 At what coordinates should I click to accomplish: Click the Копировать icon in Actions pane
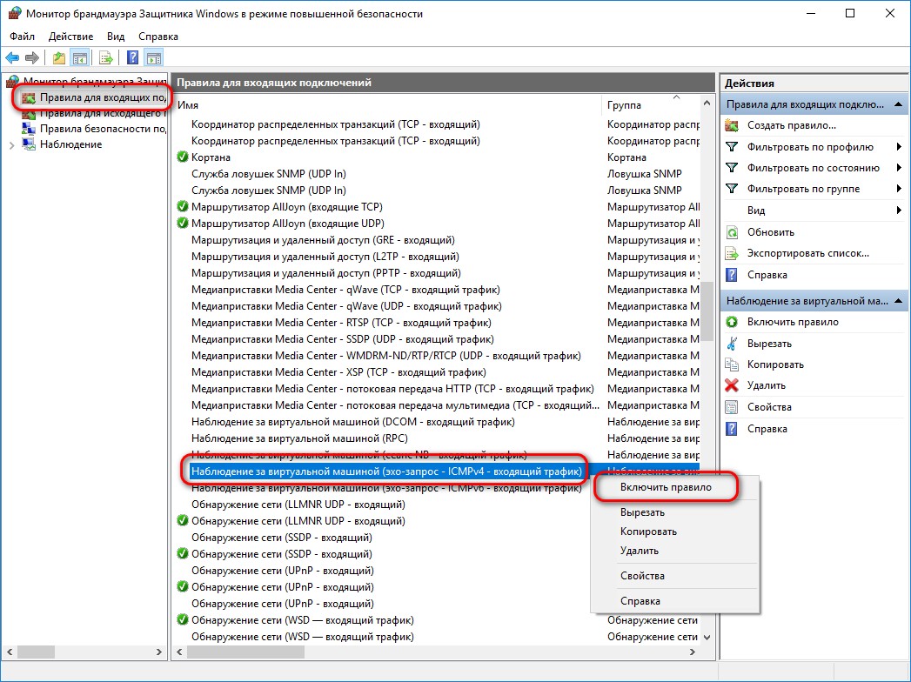click(732, 364)
